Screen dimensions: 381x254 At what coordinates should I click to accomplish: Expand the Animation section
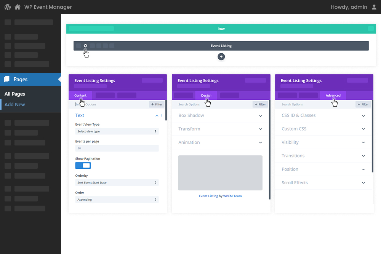(220, 142)
